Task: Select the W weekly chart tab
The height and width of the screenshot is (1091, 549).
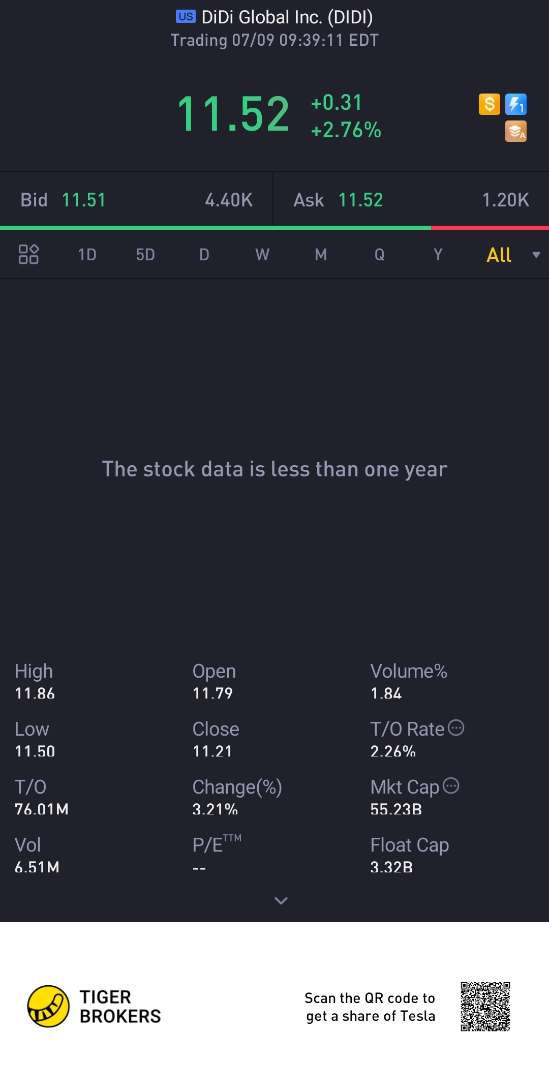Action: pos(262,255)
